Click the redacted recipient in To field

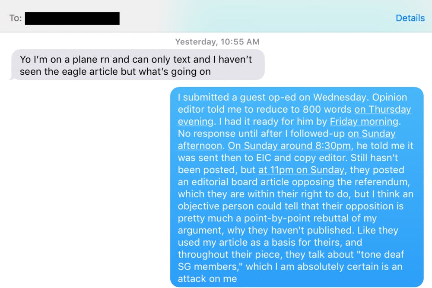(72, 18)
